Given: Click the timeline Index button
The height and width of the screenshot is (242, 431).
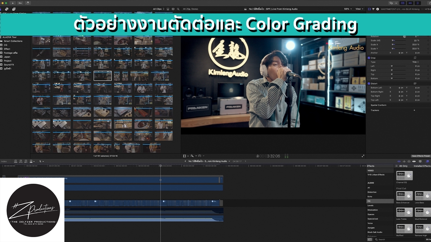Looking at the screenshot, I should [x=4, y=161].
